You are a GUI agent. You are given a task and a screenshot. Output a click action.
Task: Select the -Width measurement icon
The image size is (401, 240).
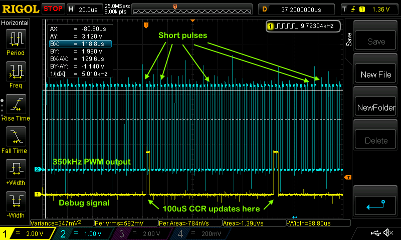[16, 201]
